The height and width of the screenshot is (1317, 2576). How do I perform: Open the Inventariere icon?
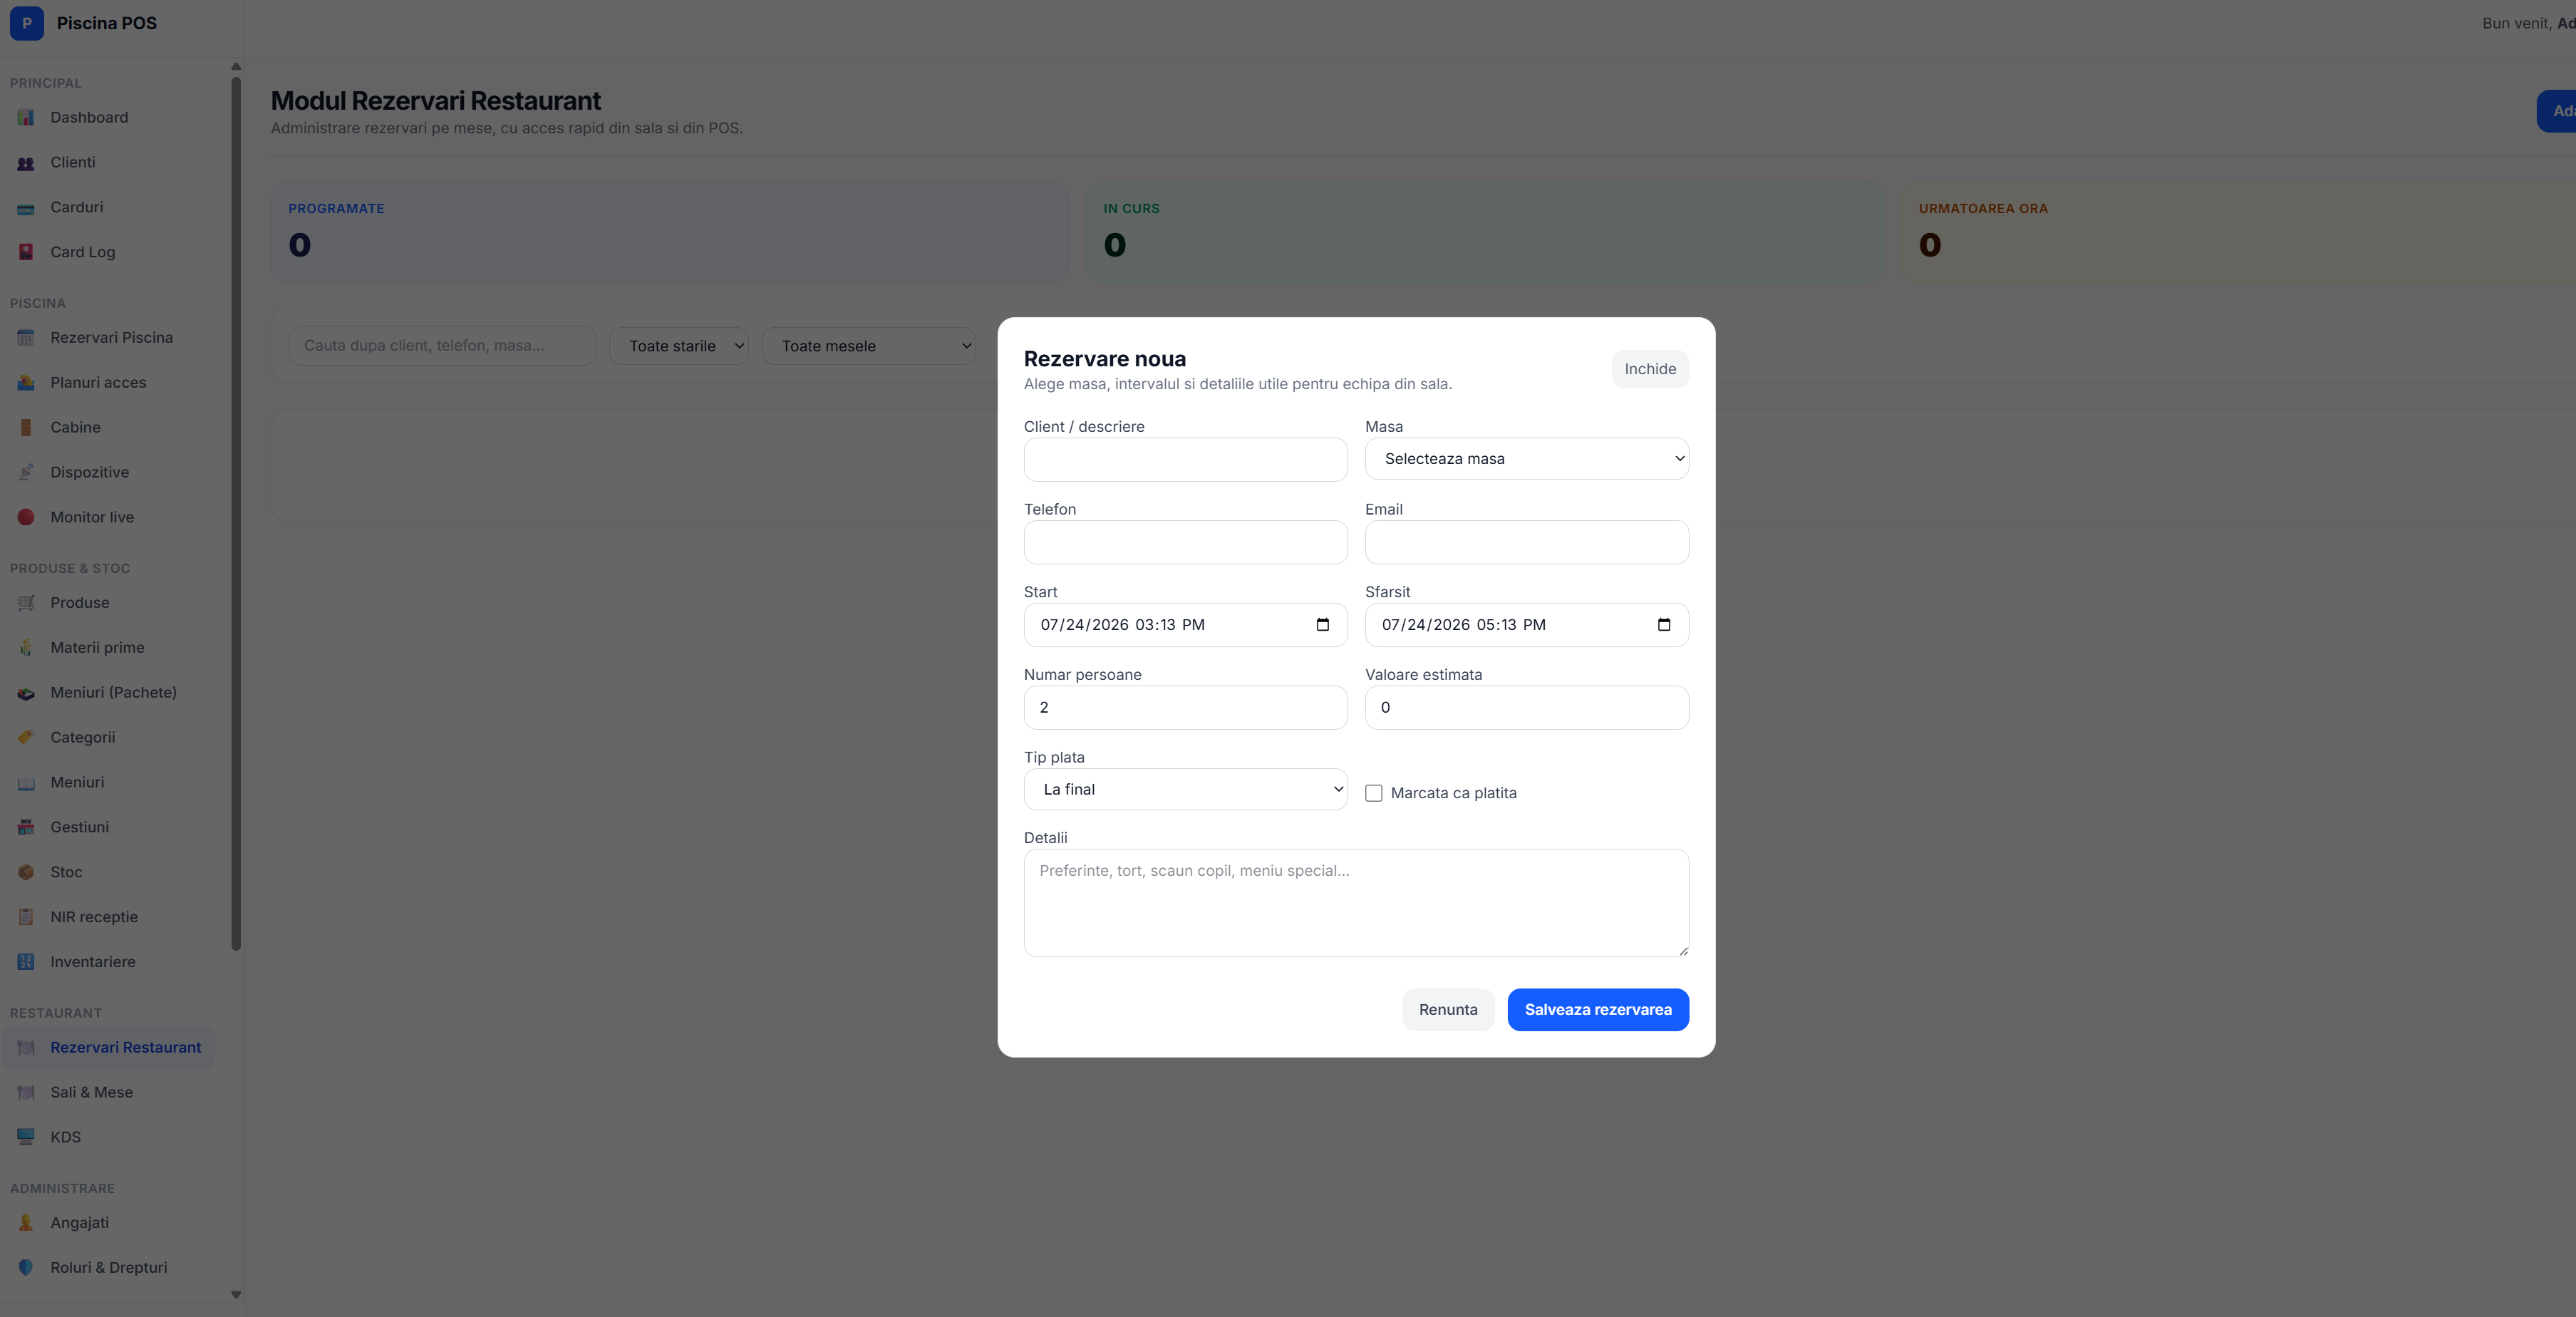tap(26, 963)
